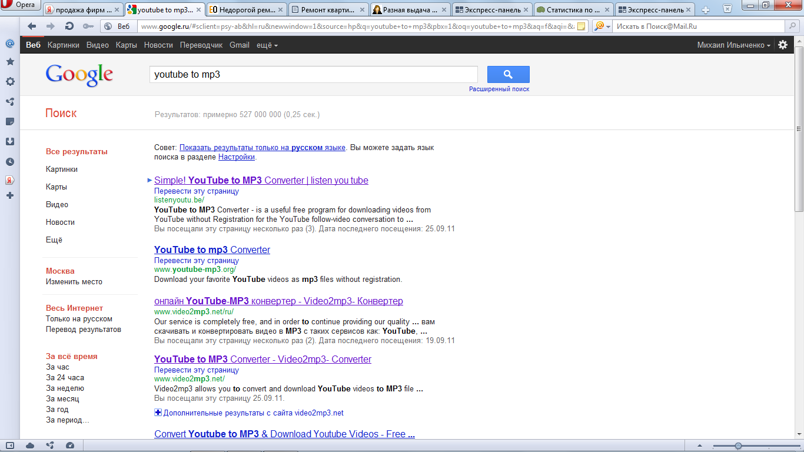Image resolution: width=804 pixels, height=452 pixels.
Task: Open the History clock panel in the sidebar
Action: pyautogui.click(x=10, y=161)
